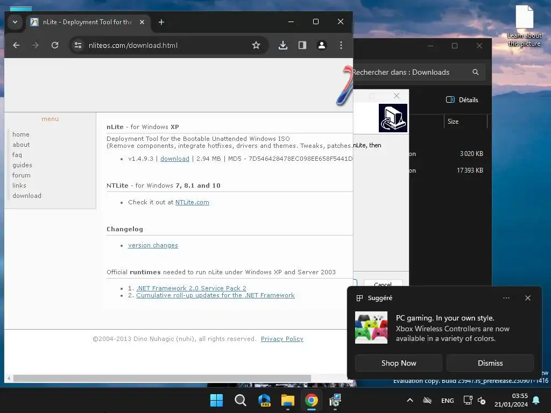
Task: Open the Privacy Policy link
Action: click(x=282, y=339)
